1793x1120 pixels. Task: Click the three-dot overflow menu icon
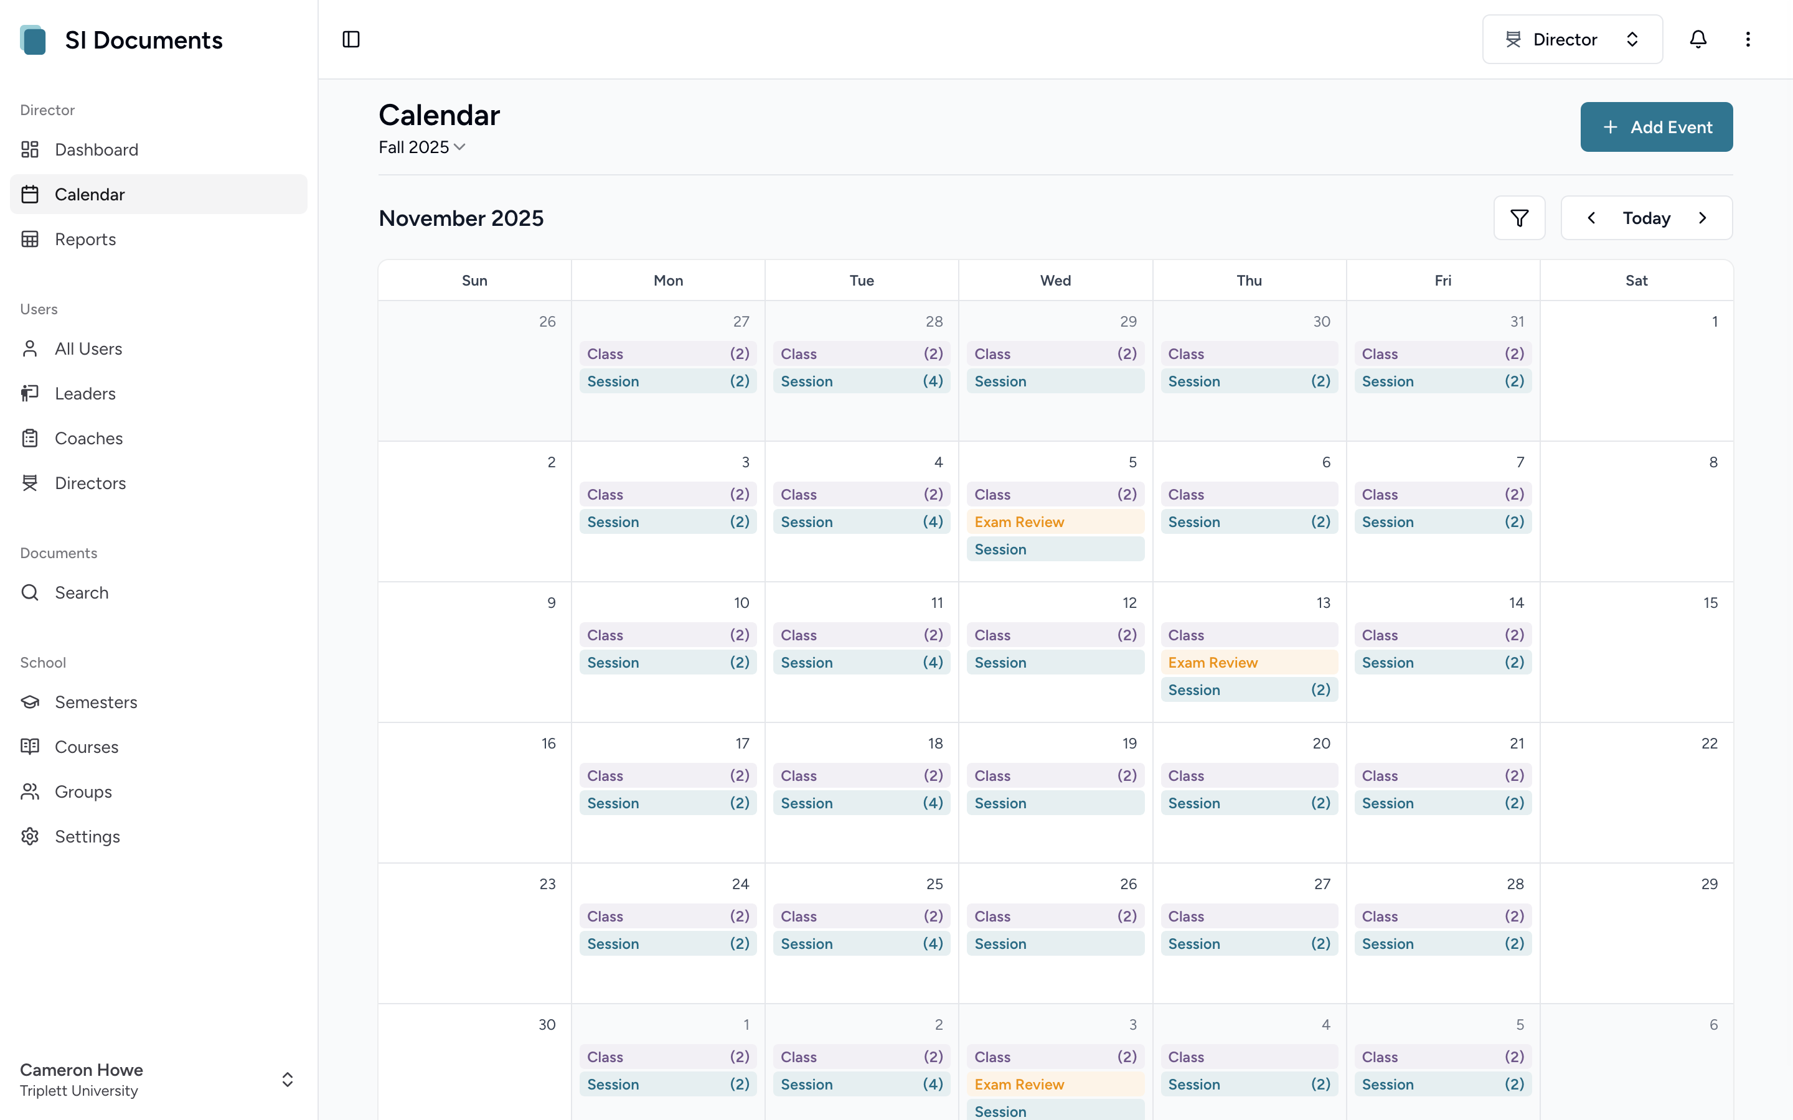(1748, 39)
